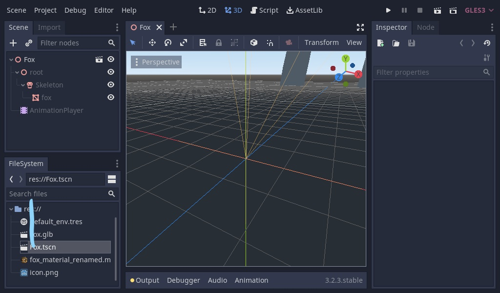The image size is (500, 293).
Task: Hide the Skeleton node
Action: coord(111,84)
